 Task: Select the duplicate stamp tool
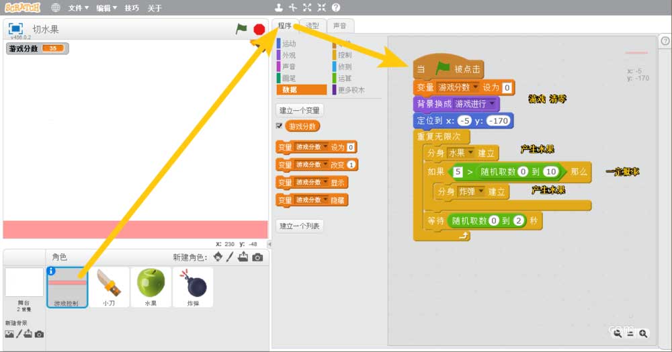tap(279, 7)
